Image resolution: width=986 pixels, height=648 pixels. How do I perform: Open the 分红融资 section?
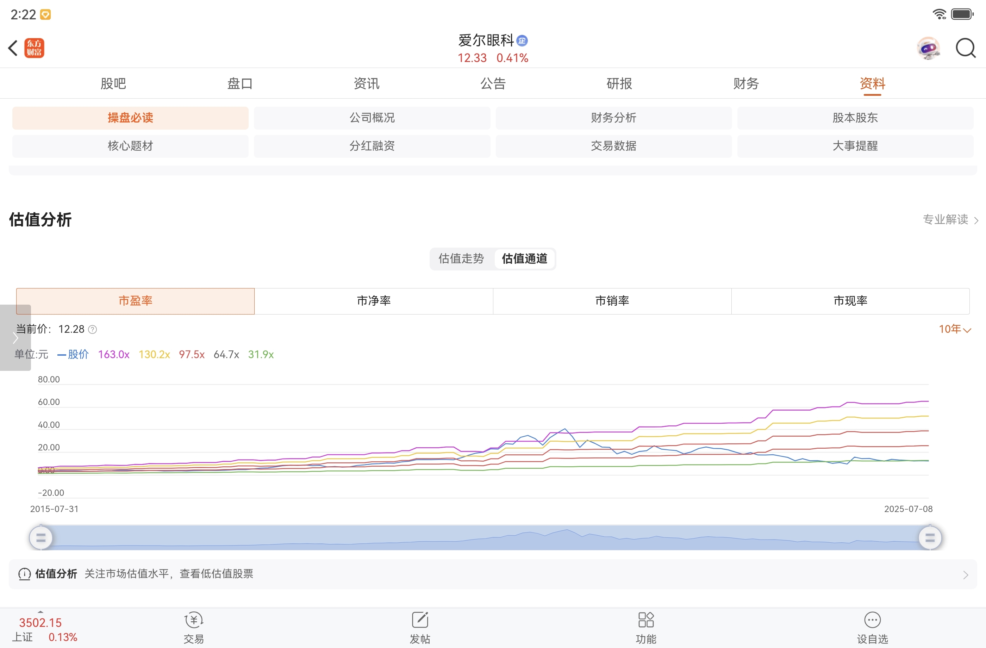click(x=372, y=146)
